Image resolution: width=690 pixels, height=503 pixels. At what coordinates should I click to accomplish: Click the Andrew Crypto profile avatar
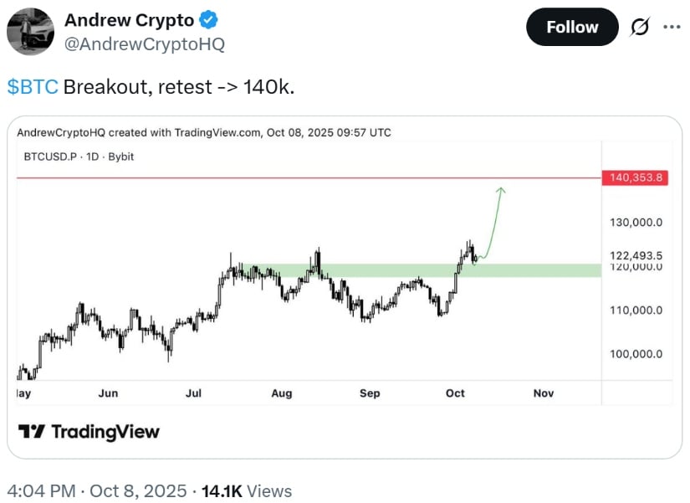(x=31, y=33)
